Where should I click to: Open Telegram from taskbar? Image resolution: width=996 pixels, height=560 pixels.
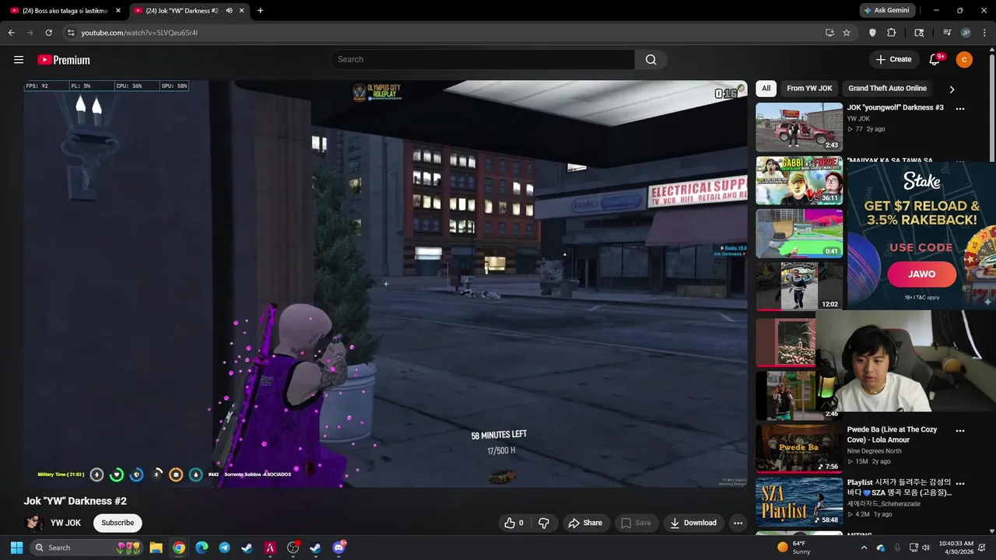[x=224, y=548]
